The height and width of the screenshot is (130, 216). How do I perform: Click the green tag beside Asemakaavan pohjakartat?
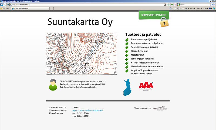click(x=127, y=40)
